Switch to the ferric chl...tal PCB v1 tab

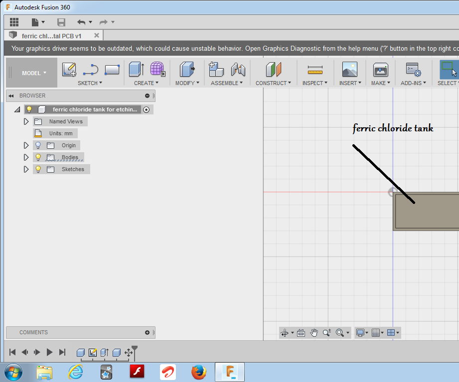coord(51,36)
